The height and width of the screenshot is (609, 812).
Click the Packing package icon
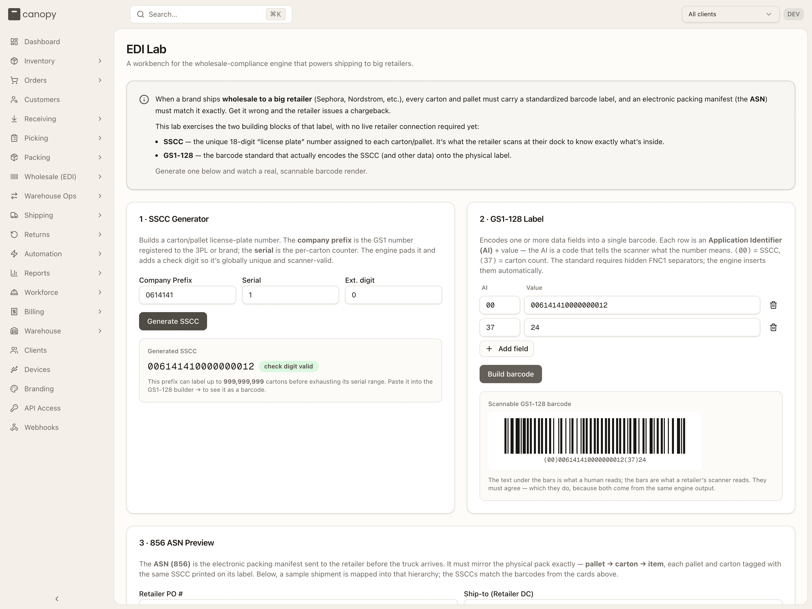coord(14,158)
